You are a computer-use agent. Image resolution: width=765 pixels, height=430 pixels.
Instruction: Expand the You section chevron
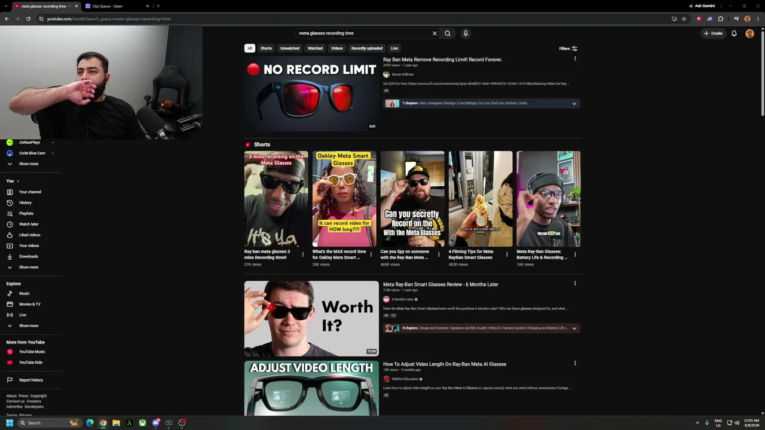pos(18,181)
